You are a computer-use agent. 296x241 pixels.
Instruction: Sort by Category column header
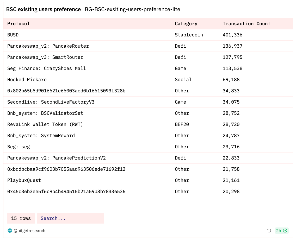pyautogui.click(x=186, y=24)
